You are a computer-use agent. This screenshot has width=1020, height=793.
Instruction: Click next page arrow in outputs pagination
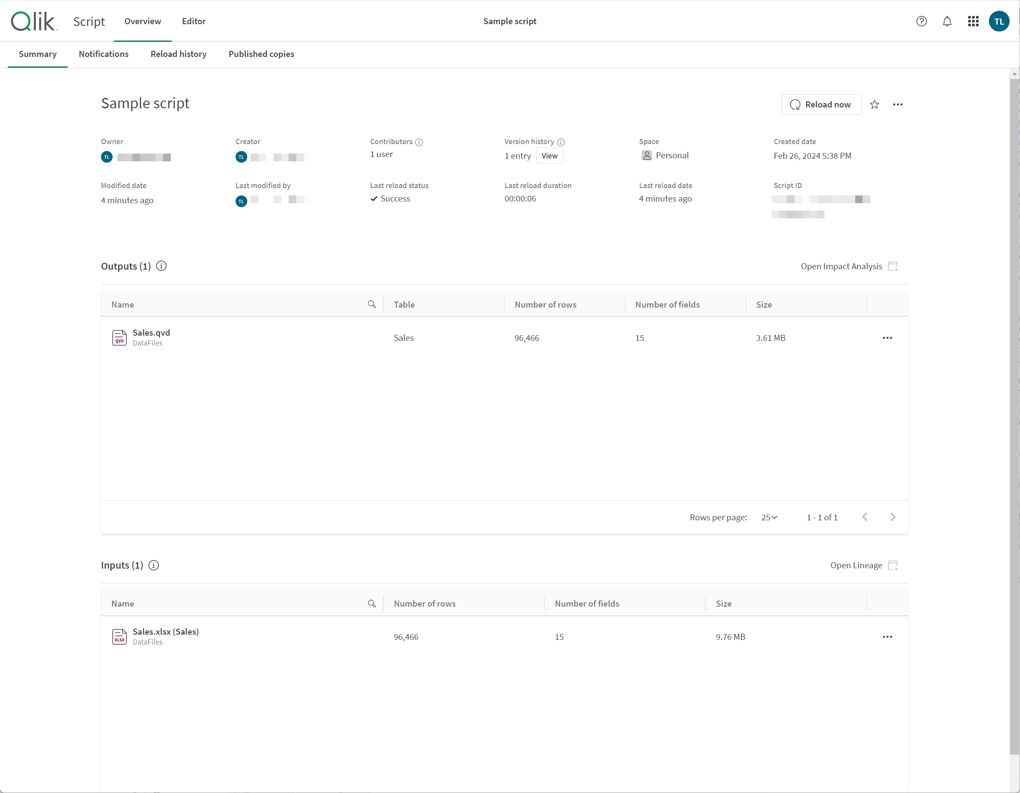[892, 516]
